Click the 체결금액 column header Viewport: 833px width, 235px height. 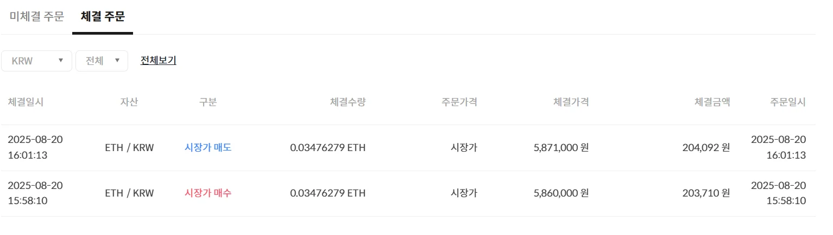tap(712, 102)
